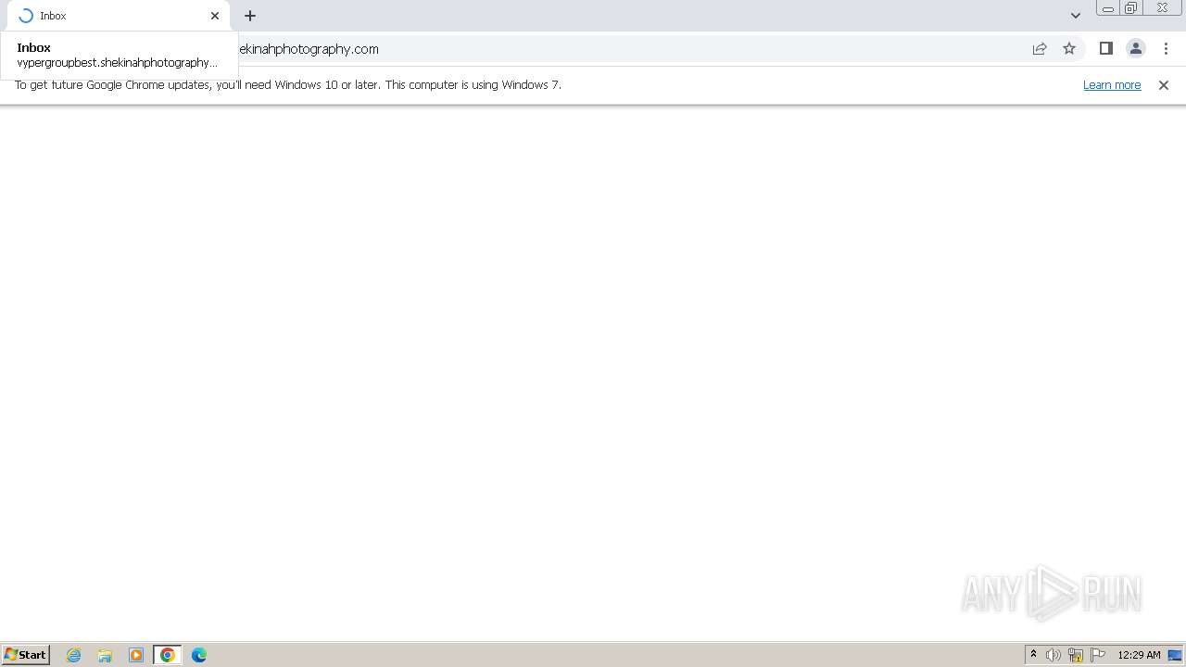Open the profile avatar menu
The width and height of the screenshot is (1186, 667).
click(1136, 49)
